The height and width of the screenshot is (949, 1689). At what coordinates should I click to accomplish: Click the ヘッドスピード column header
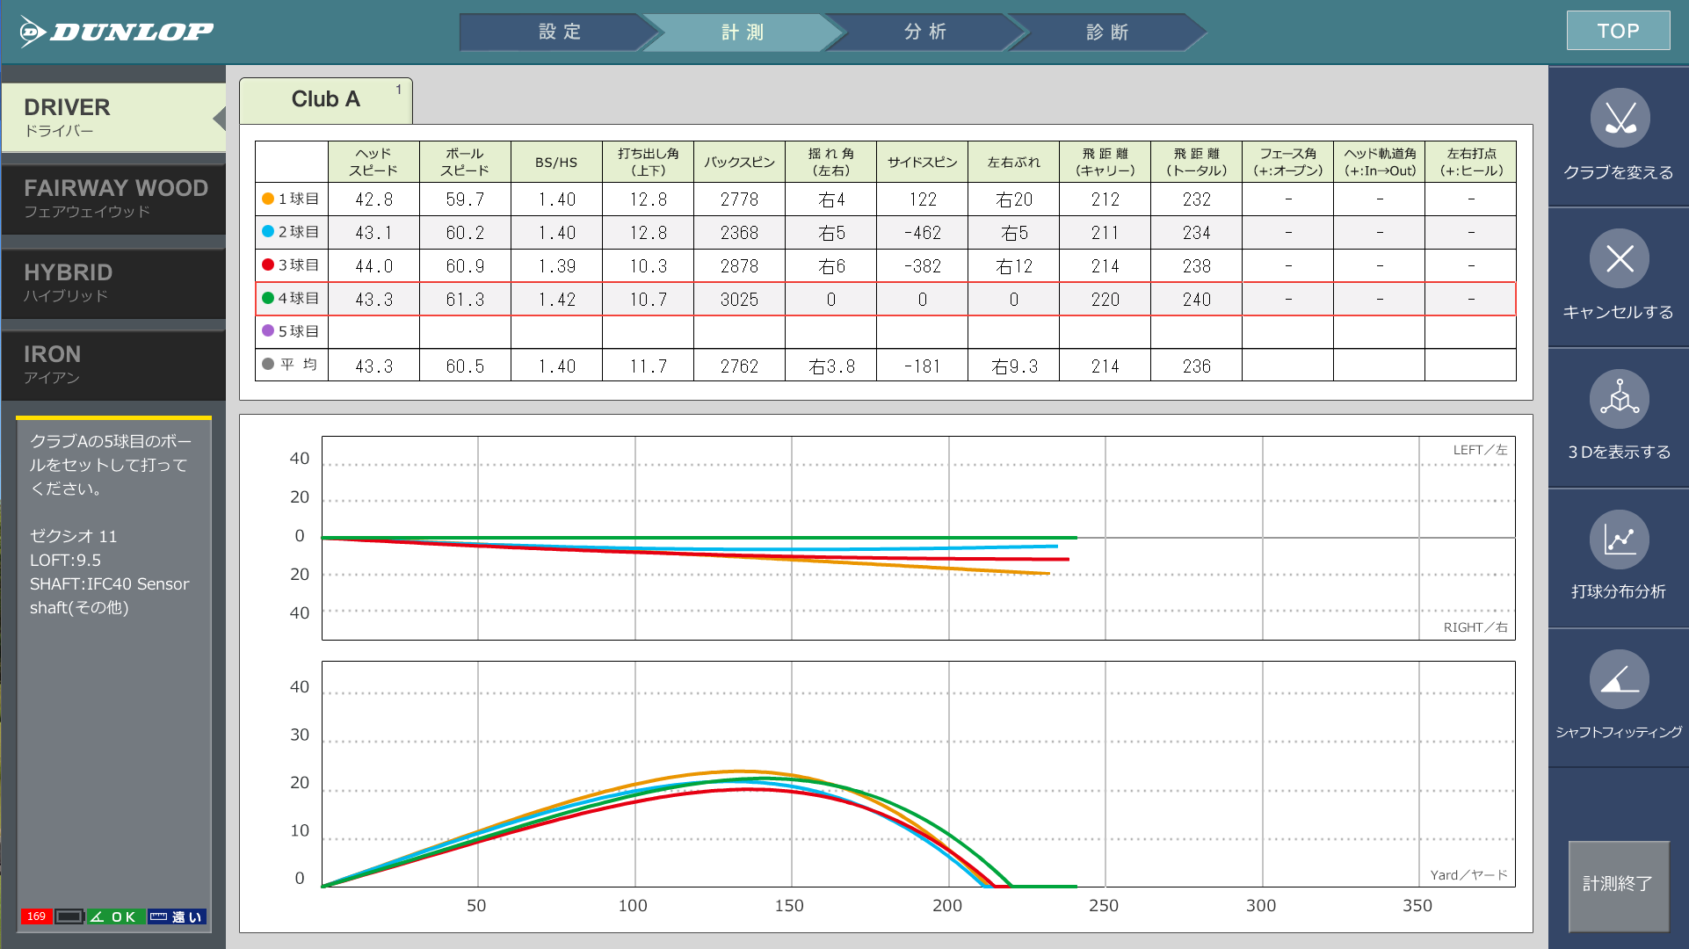(x=373, y=162)
